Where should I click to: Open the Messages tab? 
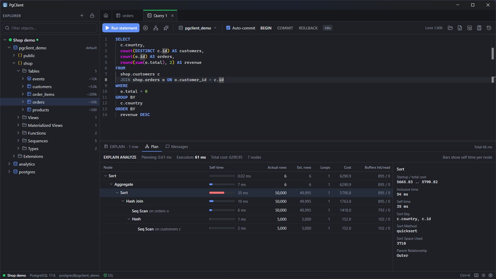[177, 147]
